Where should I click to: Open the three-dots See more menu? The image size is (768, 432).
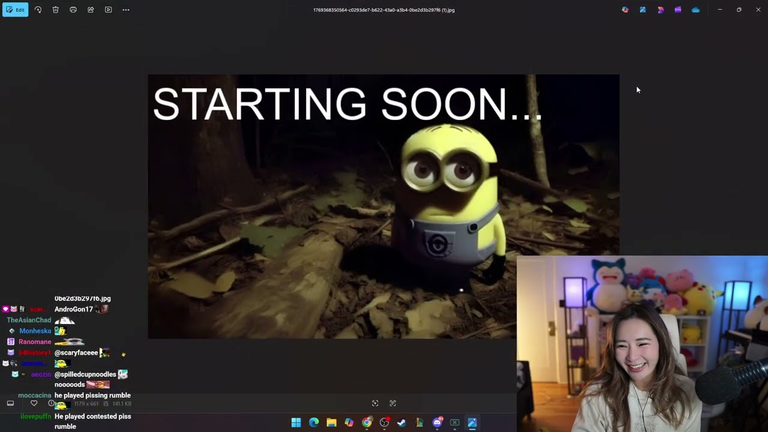[x=126, y=10]
